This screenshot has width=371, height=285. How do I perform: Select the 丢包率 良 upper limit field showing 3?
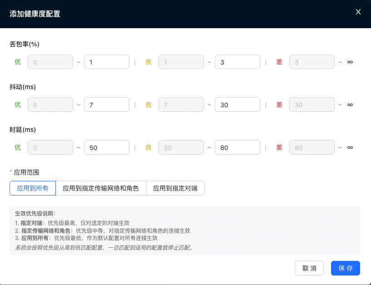237,62
